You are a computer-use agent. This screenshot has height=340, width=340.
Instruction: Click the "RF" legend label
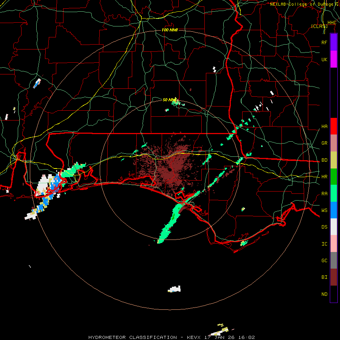[x=324, y=42]
